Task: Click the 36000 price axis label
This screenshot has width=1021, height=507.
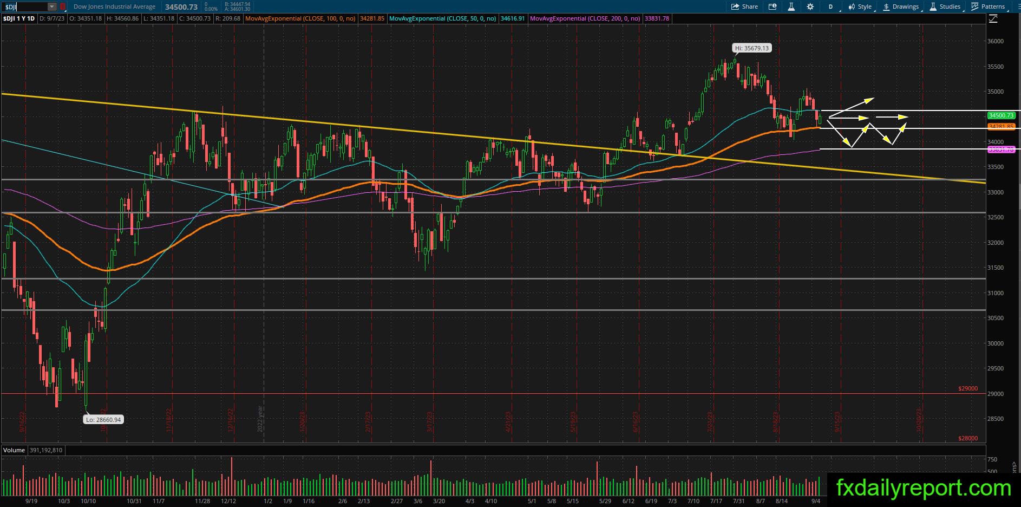Action: tap(995, 41)
